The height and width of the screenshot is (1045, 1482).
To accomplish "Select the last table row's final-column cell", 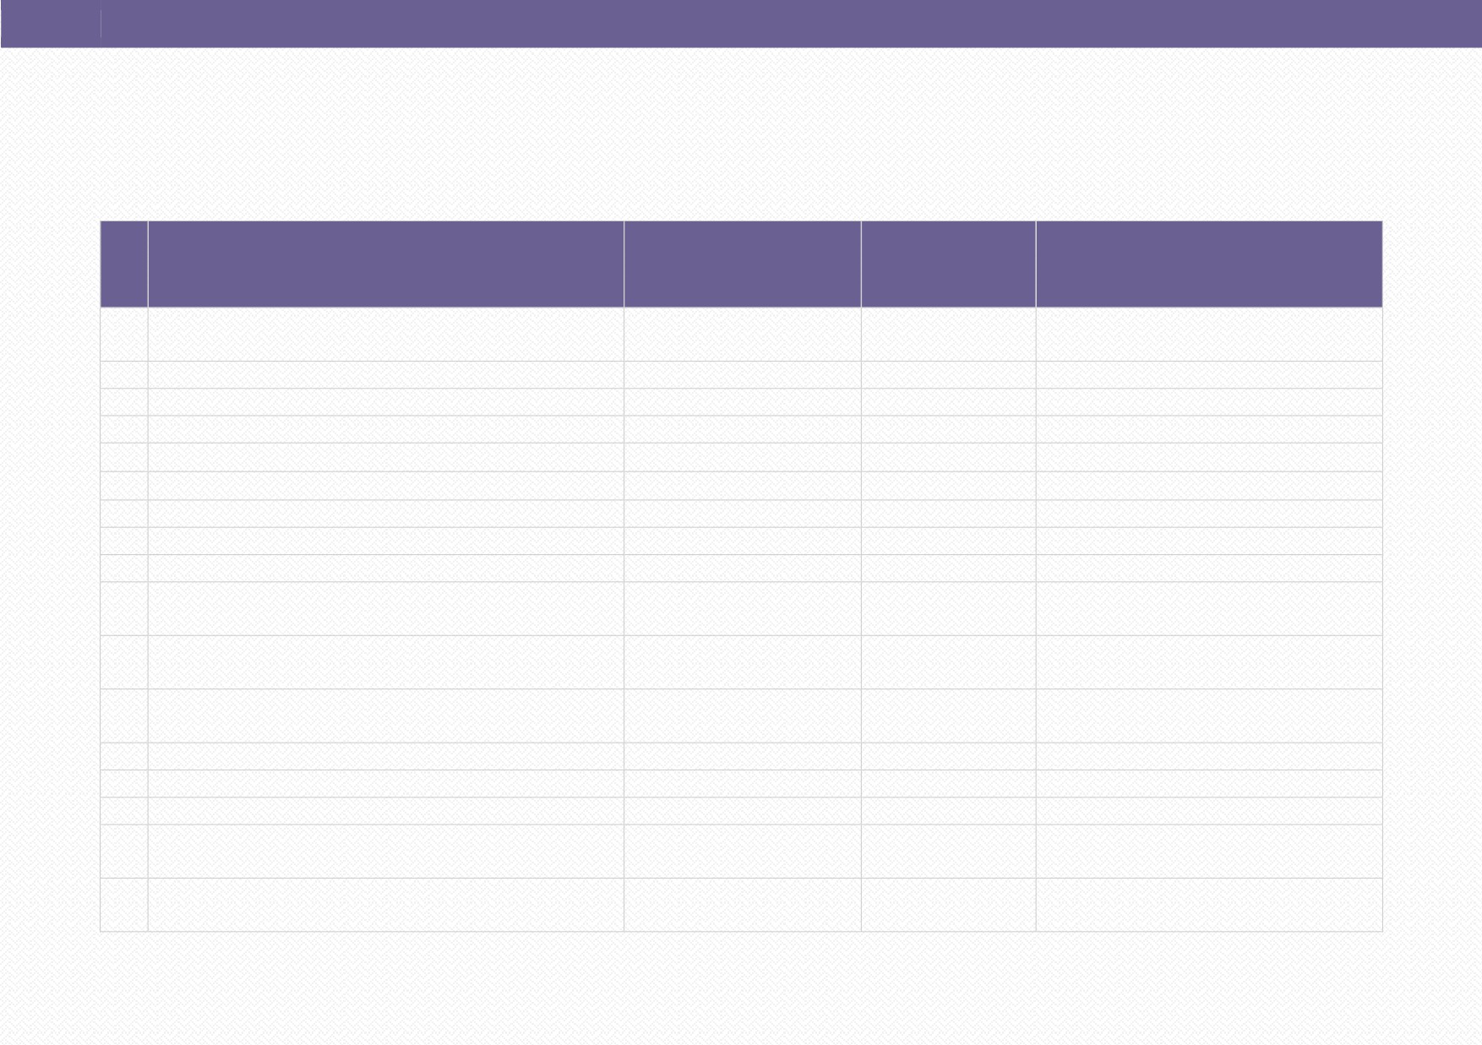I will pos(1209,905).
